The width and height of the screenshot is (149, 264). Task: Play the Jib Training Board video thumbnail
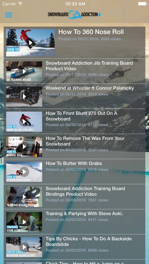(24, 71)
